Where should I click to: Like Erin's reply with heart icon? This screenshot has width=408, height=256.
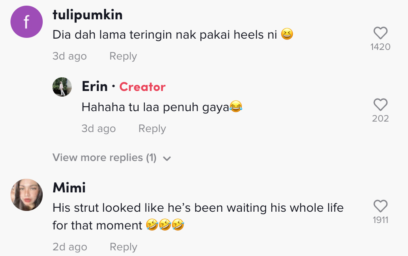[380, 105]
